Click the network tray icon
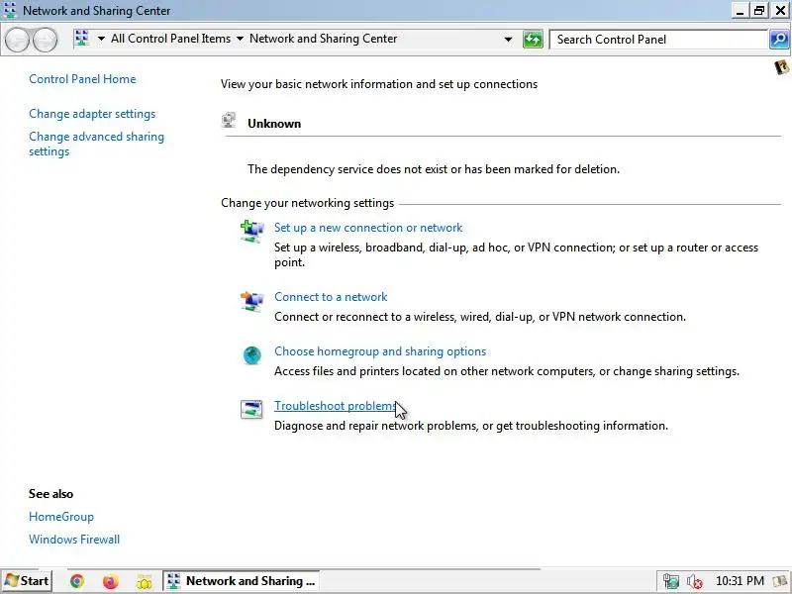Image resolution: width=792 pixels, height=594 pixels. [671, 581]
